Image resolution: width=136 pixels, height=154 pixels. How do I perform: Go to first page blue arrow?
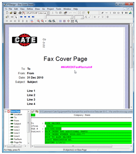21,17
